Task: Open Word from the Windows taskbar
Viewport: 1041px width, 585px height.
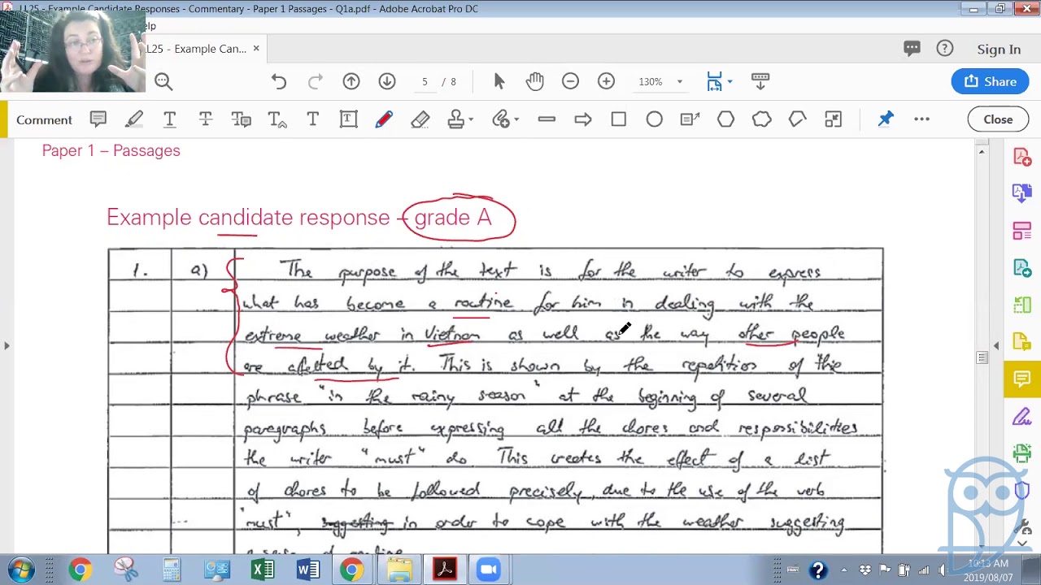Action: click(308, 570)
